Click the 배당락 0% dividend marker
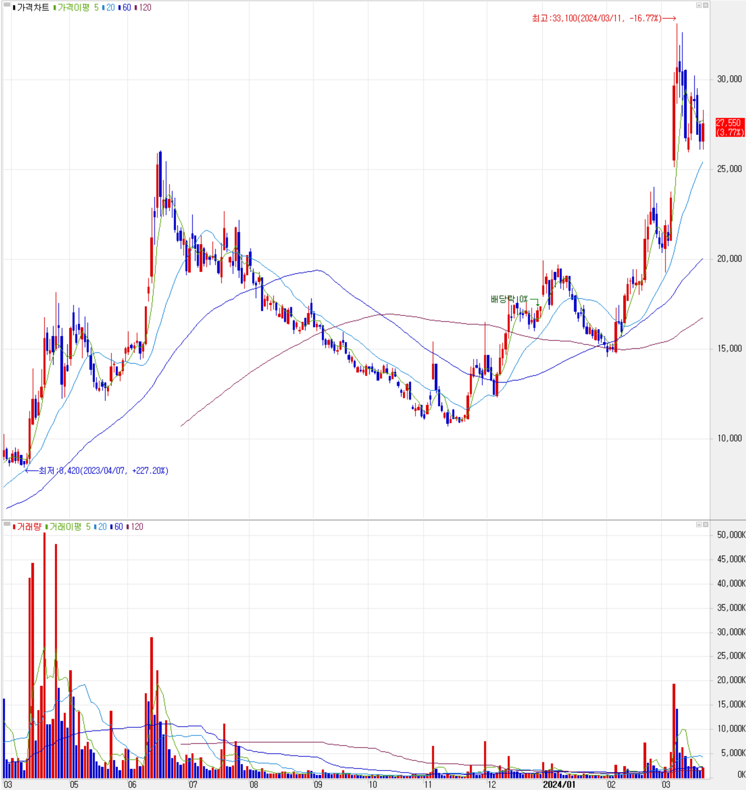Viewport: 746px width, 790px height. click(509, 299)
